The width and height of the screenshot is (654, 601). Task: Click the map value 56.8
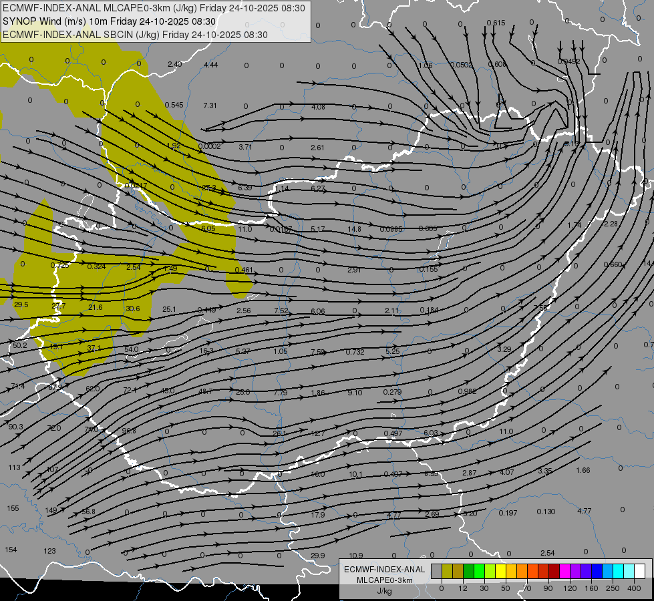point(88,512)
